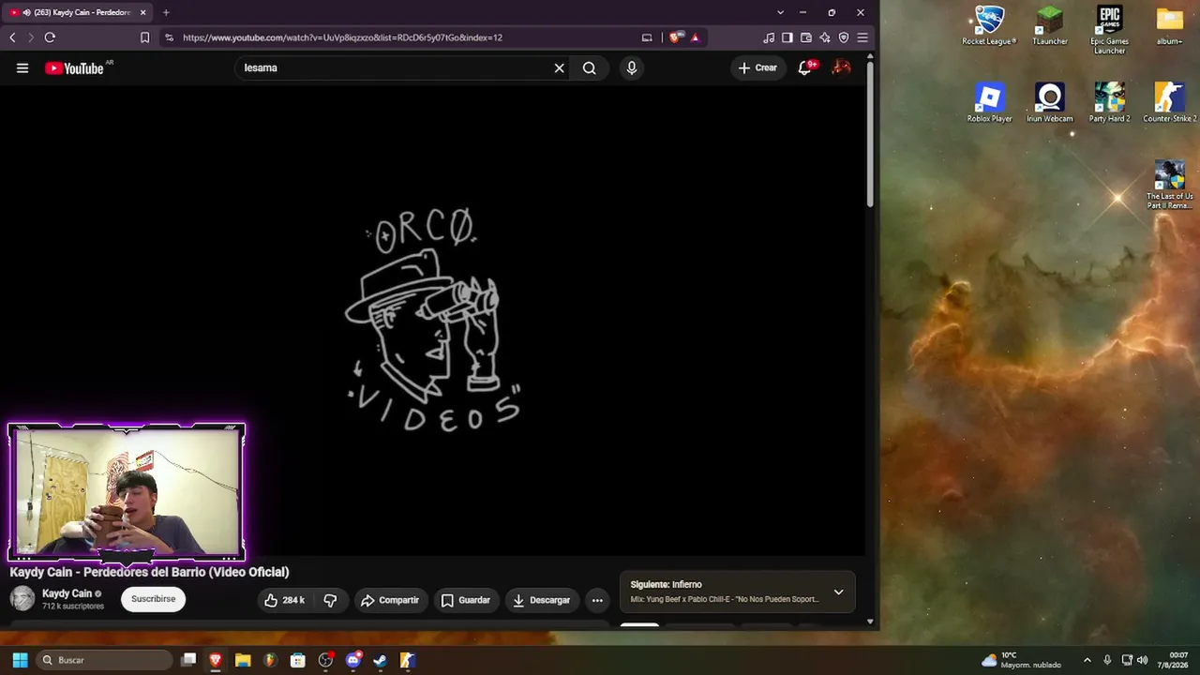Viewport: 1200px width, 675px height.
Task: Open the Brave Shields lion icon
Action: 674,37
